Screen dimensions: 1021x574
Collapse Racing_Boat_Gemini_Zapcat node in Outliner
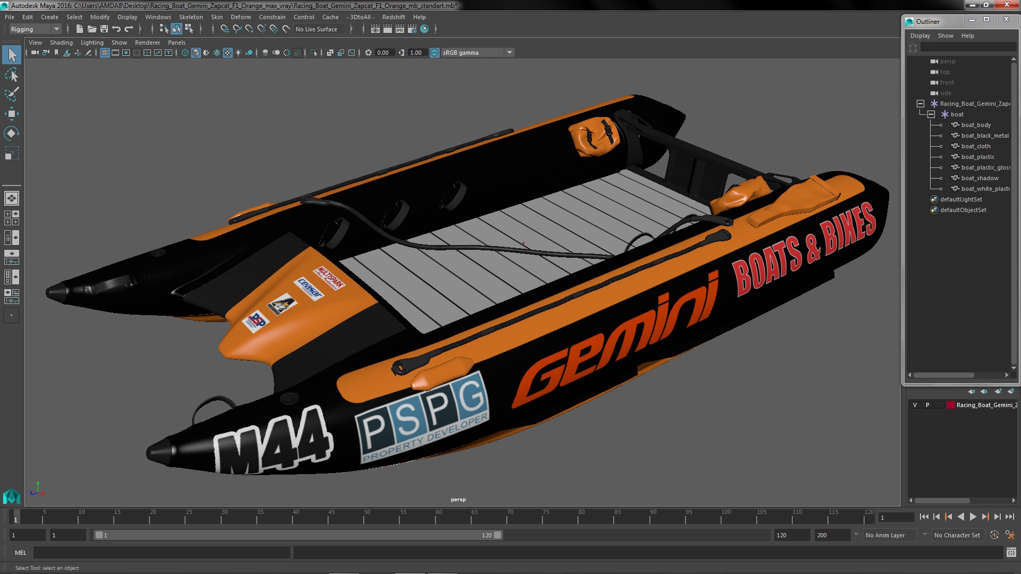pyautogui.click(x=920, y=104)
